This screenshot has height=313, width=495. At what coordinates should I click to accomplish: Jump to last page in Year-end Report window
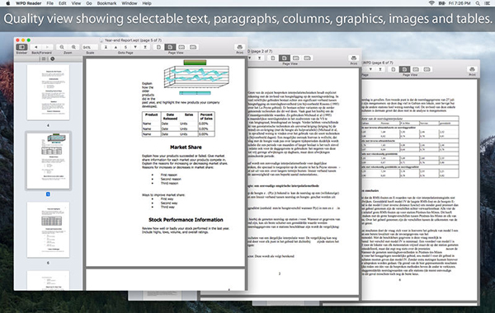[145, 47]
